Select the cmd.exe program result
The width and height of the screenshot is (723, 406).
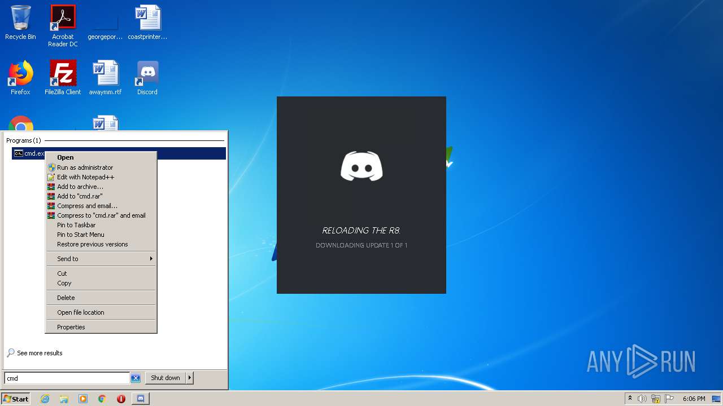(119, 153)
